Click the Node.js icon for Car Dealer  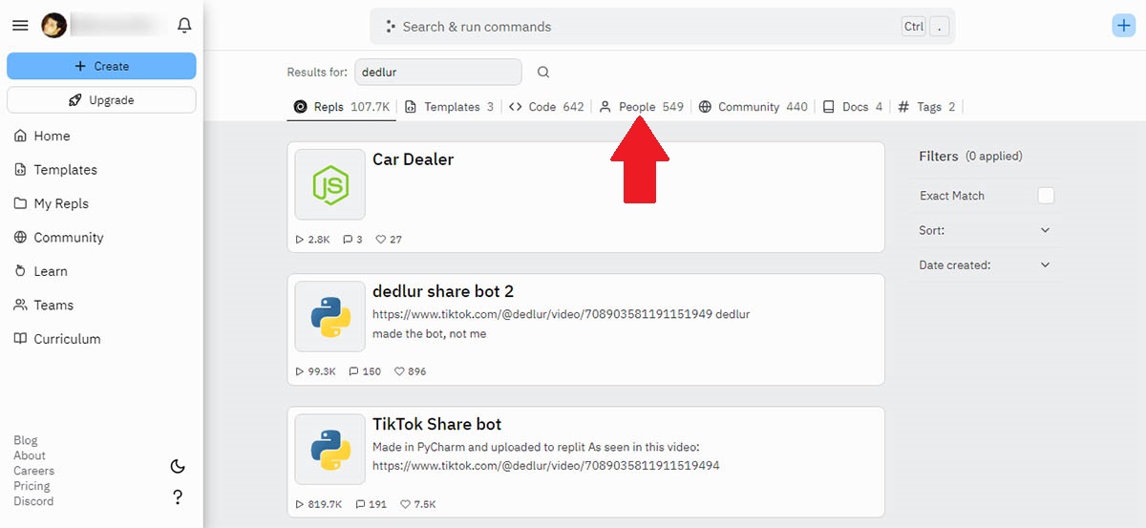[x=329, y=184]
